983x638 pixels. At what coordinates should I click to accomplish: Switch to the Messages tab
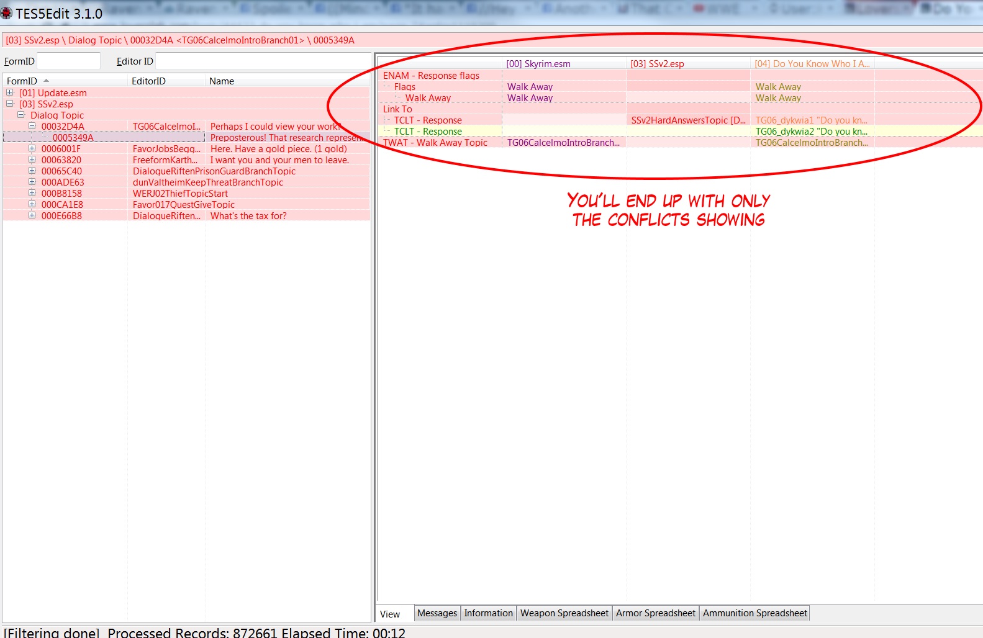437,613
